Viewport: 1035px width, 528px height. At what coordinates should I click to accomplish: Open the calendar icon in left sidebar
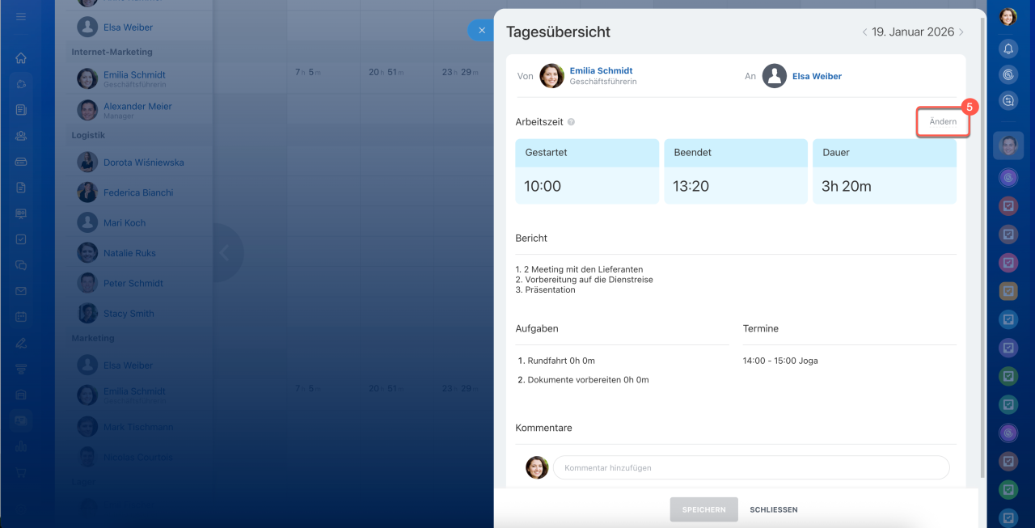(21, 317)
